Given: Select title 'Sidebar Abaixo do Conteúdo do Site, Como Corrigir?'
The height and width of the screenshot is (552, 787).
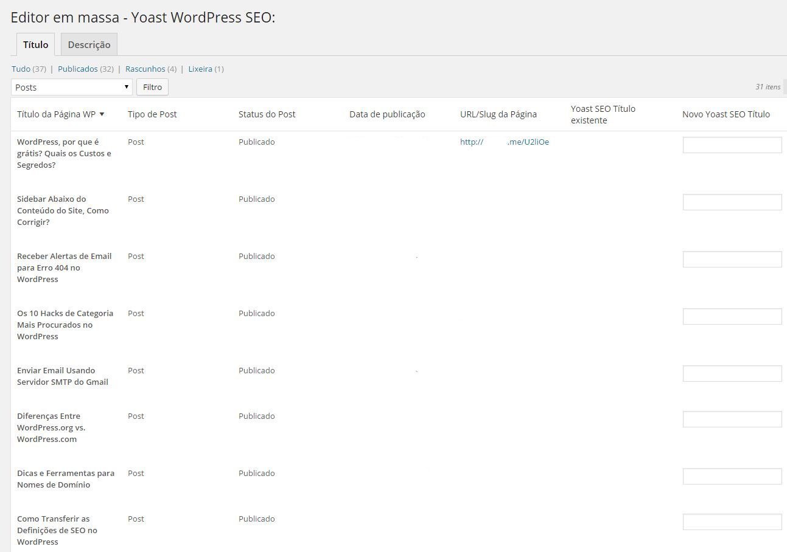Looking at the screenshot, I should click(63, 210).
